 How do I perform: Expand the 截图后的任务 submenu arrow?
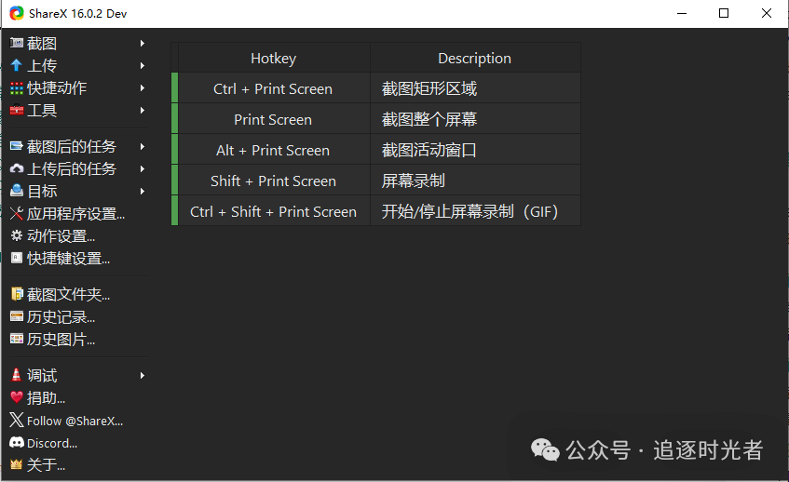[x=143, y=147]
